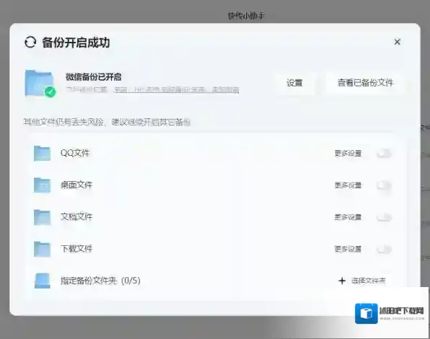Open 更多设置 for 下载文件

[x=348, y=249]
